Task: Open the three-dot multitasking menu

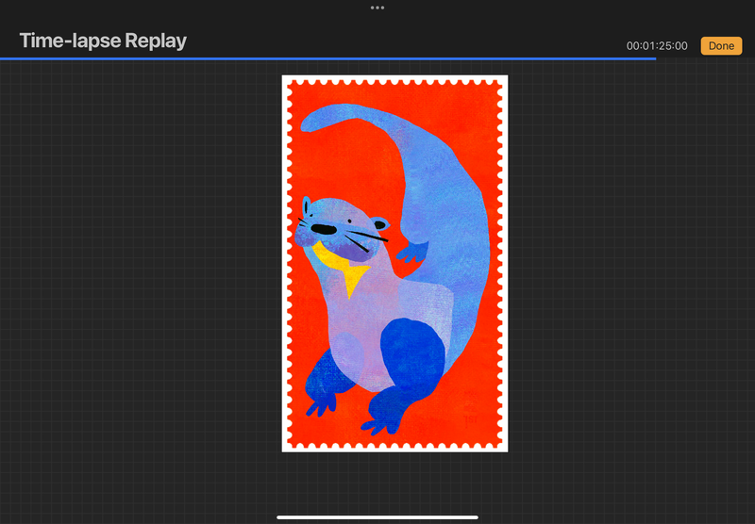Action: 377,8
